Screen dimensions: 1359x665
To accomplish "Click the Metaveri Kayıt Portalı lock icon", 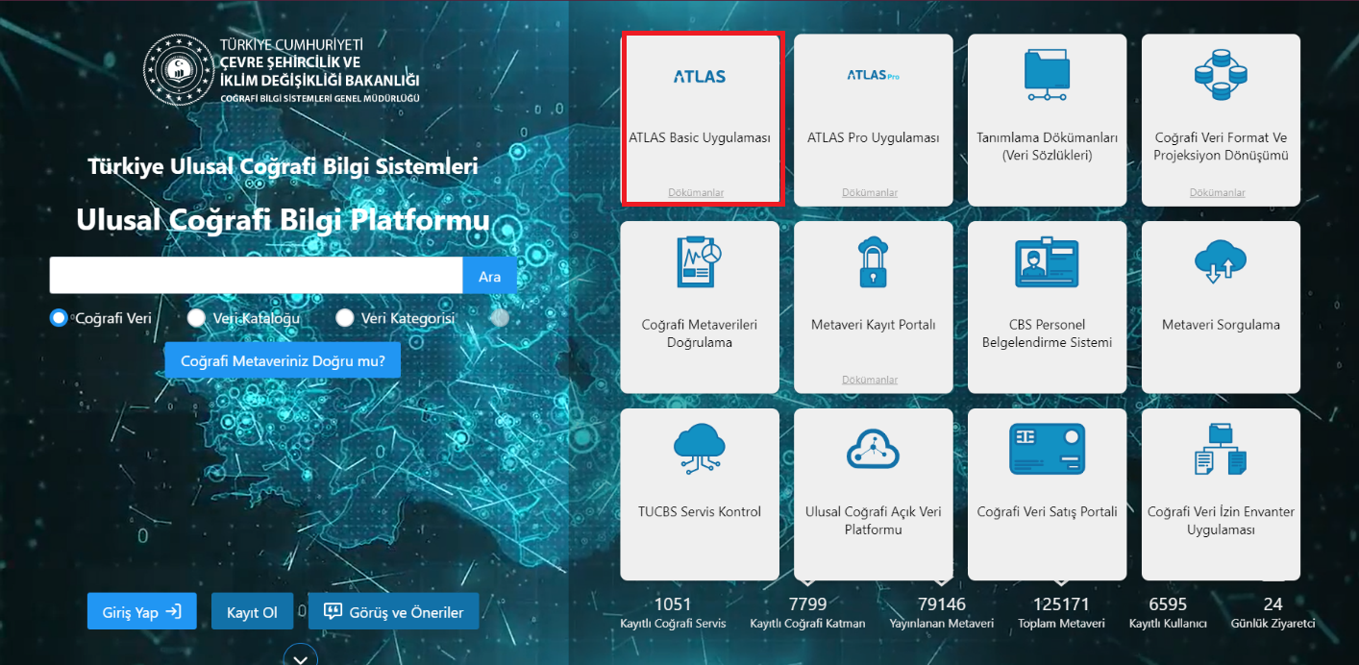I will [873, 262].
